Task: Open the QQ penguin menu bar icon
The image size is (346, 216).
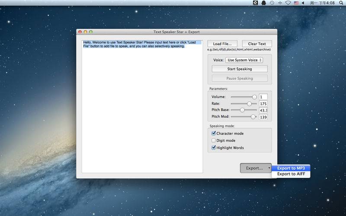Action: 263,3
